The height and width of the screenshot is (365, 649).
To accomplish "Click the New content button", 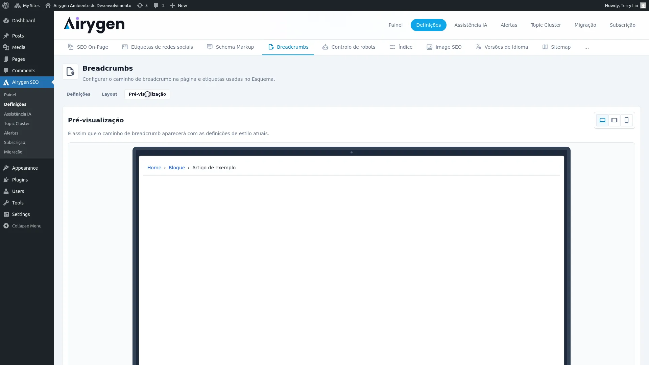I will pos(178,5).
